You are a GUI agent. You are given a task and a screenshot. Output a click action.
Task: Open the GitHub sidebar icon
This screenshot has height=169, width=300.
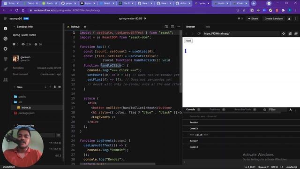coord(5,59)
